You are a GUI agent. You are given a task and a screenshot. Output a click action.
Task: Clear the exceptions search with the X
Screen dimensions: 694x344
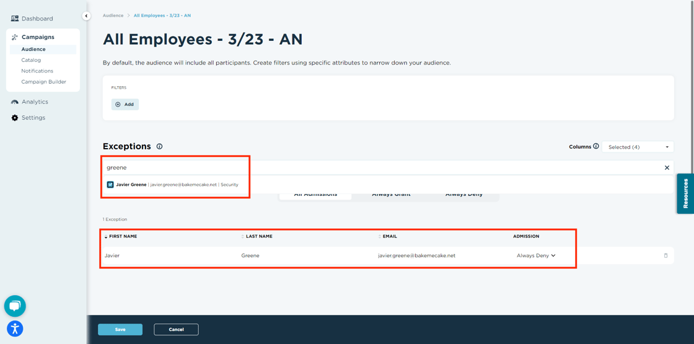pos(667,168)
